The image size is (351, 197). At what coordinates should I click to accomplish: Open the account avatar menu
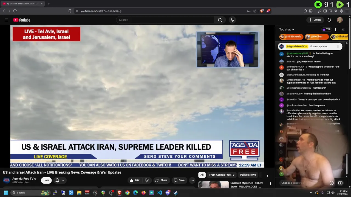click(x=340, y=20)
